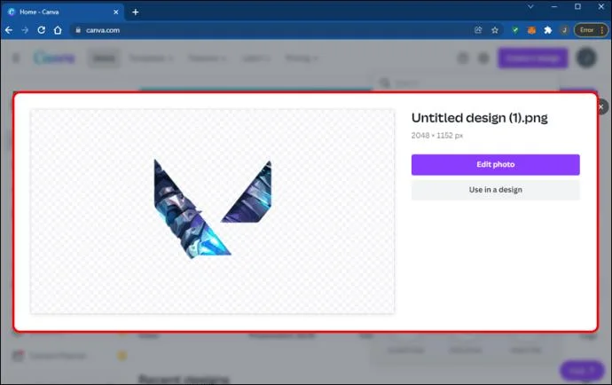
Task: Open a new browser tab
Action: click(x=136, y=12)
